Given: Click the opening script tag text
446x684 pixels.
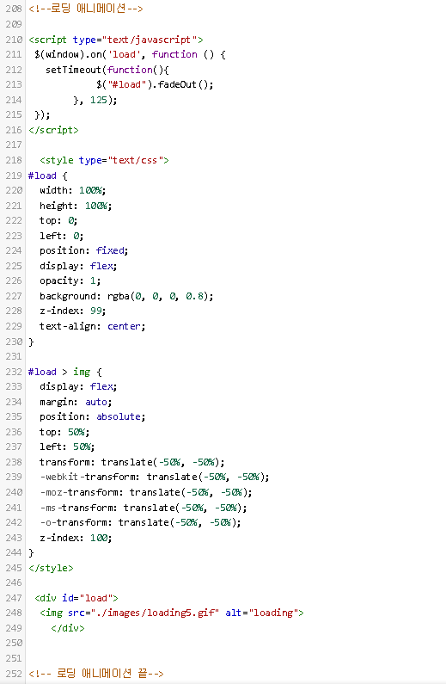Looking at the screenshot, I should (x=116, y=40).
